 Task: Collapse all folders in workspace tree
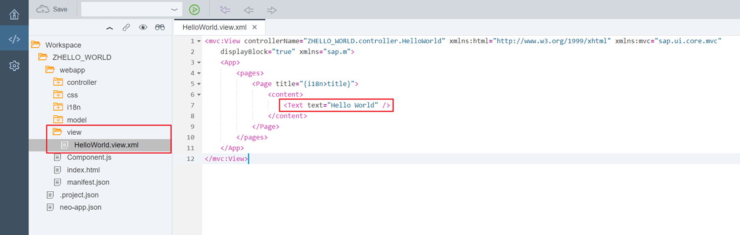110,27
